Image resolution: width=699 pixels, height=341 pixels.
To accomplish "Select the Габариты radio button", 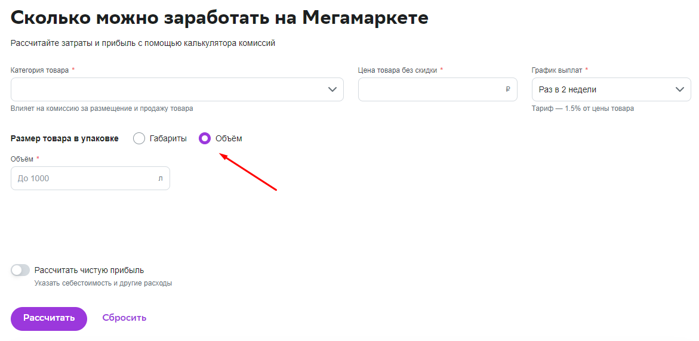I will pyautogui.click(x=139, y=138).
